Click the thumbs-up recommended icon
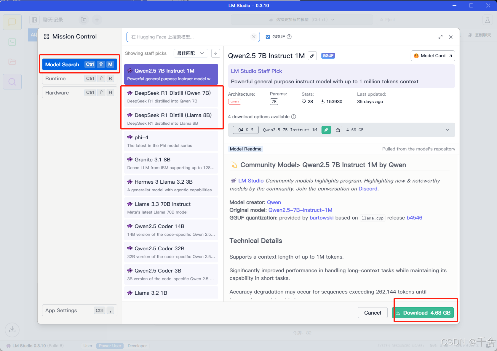497x351 pixels. point(338,130)
